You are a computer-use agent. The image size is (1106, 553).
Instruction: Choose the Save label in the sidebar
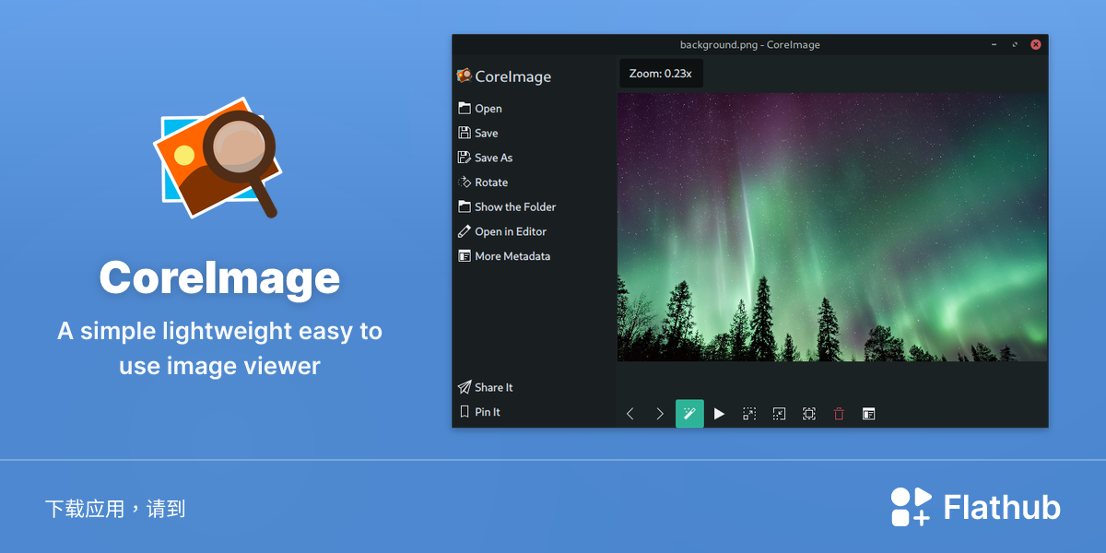pyautogui.click(x=487, y=133)
